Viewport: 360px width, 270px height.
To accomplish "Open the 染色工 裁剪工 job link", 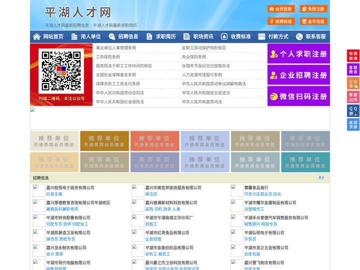I will pyautogui.click(x=157, y=254).
